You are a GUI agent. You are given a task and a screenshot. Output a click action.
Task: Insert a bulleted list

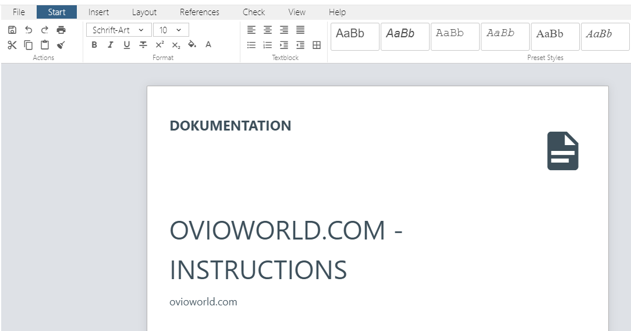pyautogui.click(x=251, y=45)
